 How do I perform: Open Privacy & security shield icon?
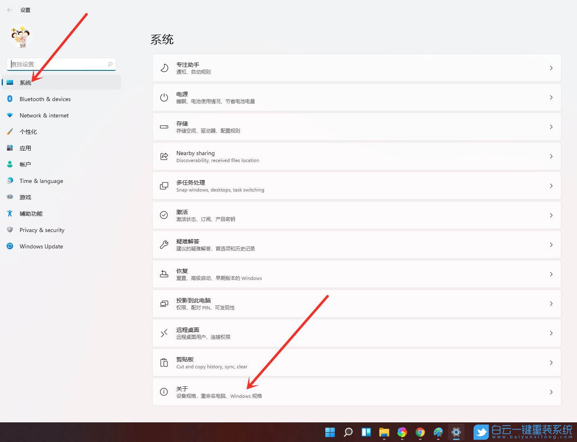[x=10, y=230]
